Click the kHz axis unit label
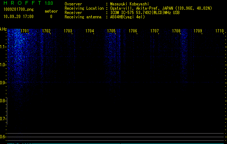 click(3, 29)
